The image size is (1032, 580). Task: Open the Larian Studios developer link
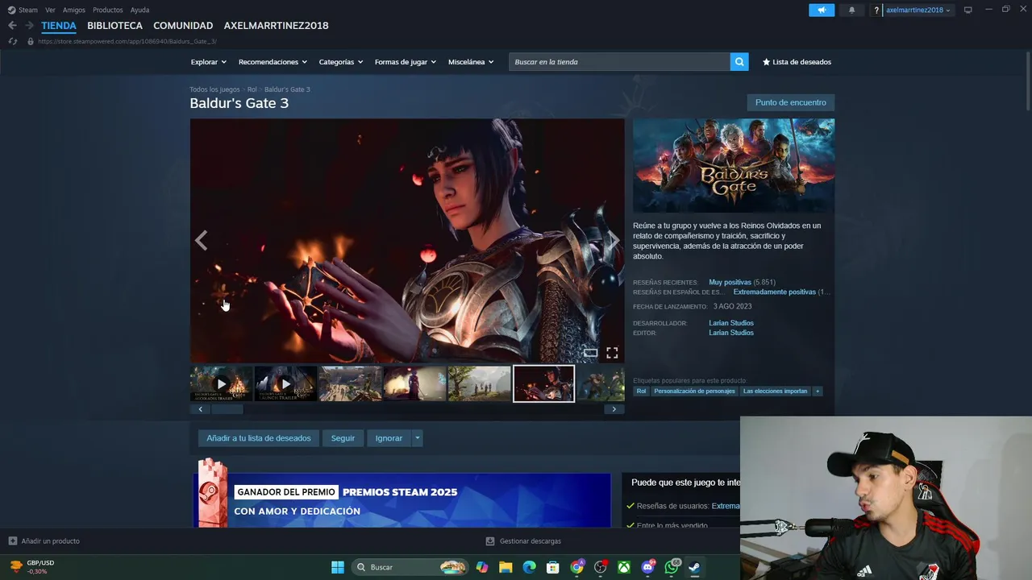[x=731, y=323]
